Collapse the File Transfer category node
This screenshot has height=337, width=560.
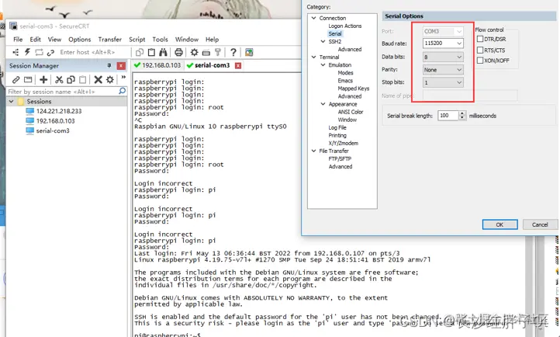tap(313, 151)
